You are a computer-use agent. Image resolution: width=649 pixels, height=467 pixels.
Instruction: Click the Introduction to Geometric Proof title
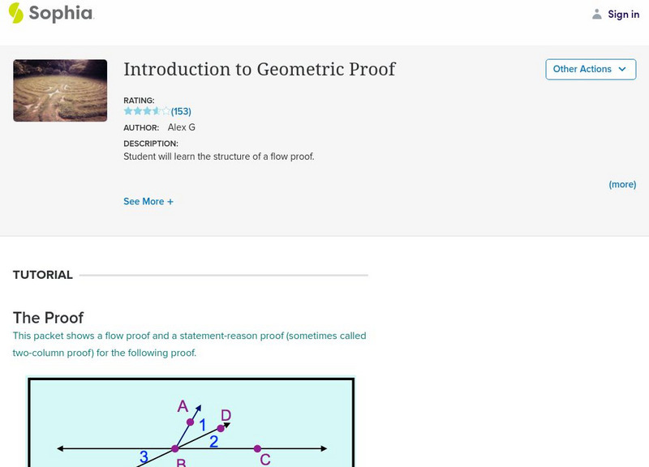(x=259, y=69)
